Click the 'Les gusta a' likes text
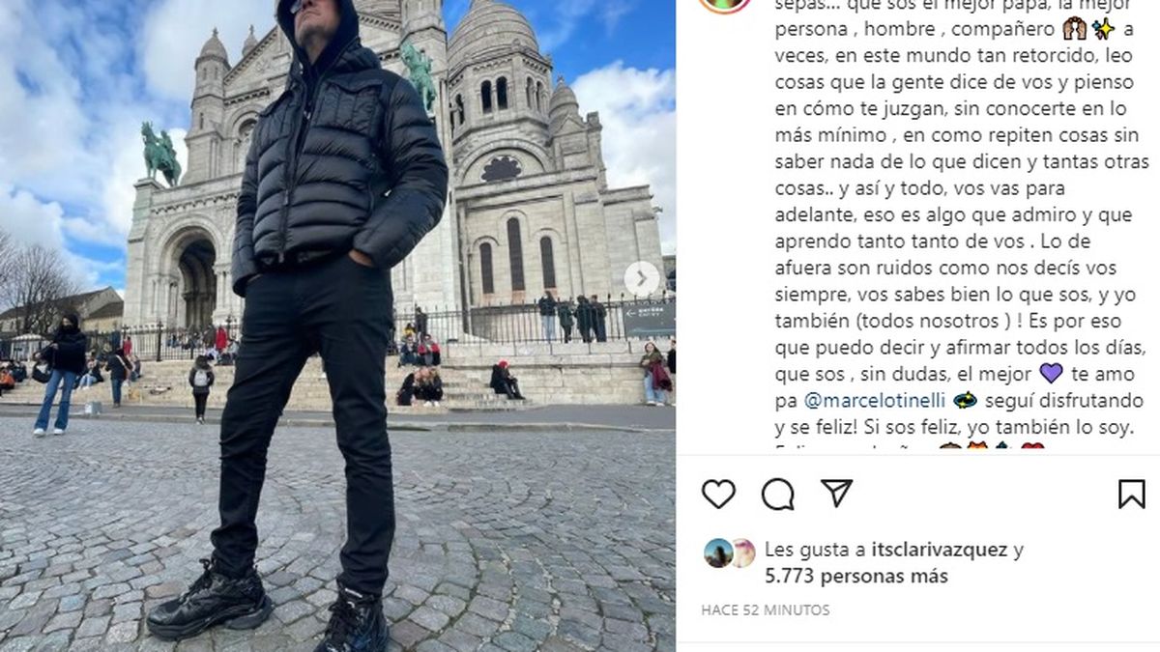 (817, 550)
